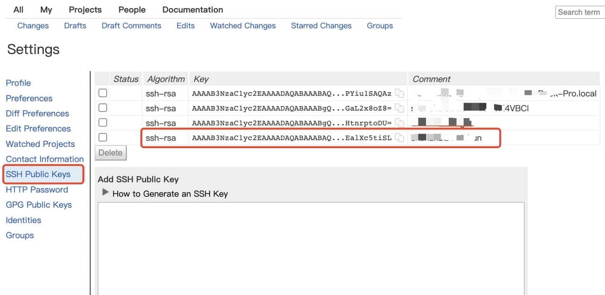This screenshot has height=295, width=605.
Task: Tick the checkbox on the third key row
Action: [x=103, y=122]
